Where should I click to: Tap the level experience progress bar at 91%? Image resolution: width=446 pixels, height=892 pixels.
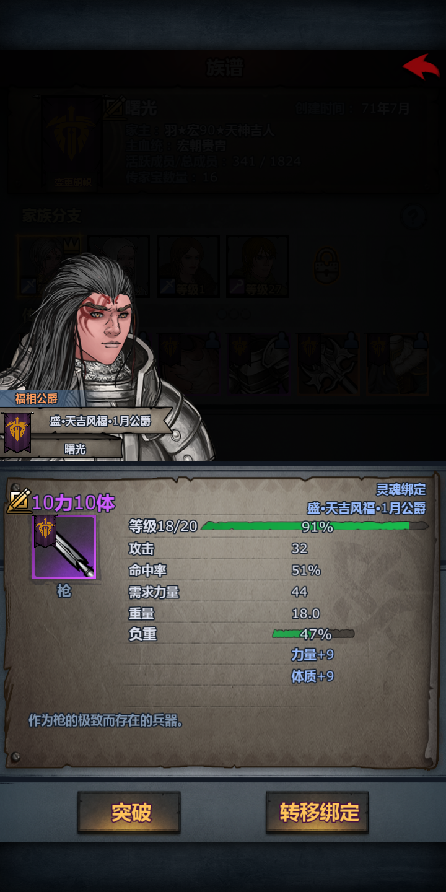pos(315,527)
